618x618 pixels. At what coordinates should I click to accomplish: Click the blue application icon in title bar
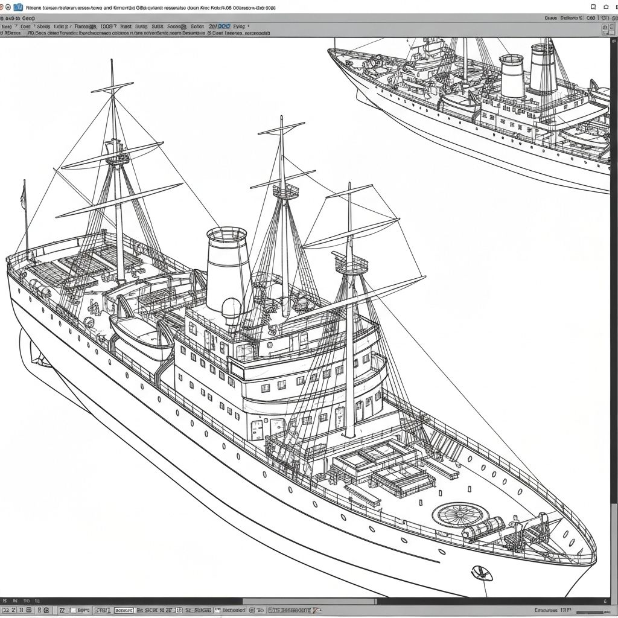[18, 7]
